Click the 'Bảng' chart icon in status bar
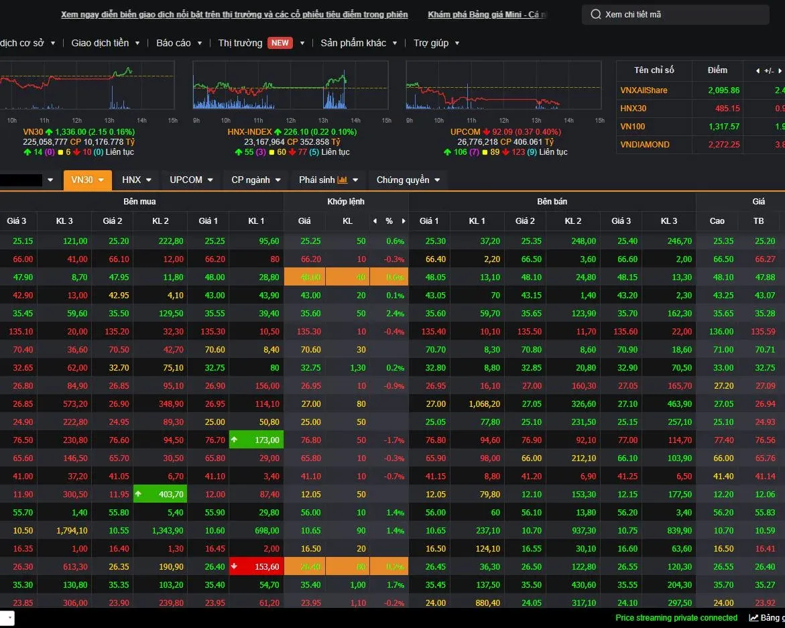Image resolution: width=785 pixels, height=628 pixels. click(x=754, y=618)
